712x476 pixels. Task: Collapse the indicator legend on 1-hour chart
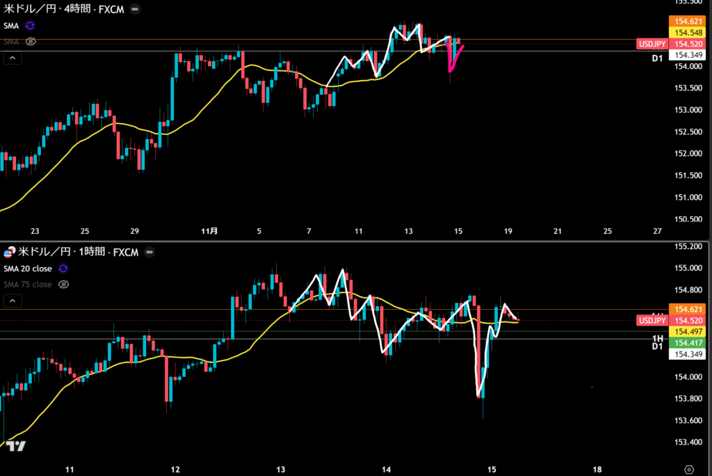pyautogui.click(x=12, y=301)
